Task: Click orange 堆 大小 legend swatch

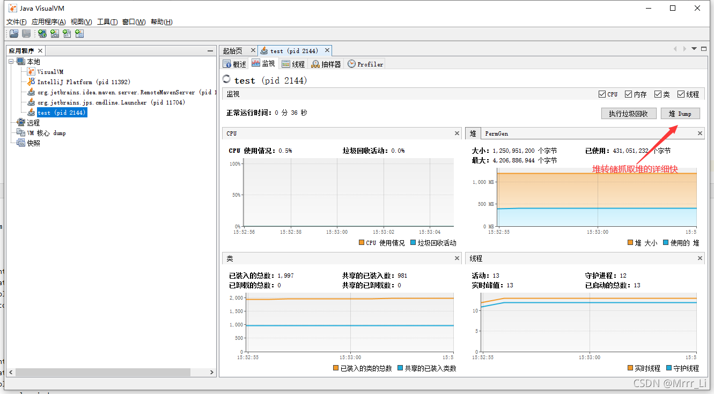Action: point(630,243)
